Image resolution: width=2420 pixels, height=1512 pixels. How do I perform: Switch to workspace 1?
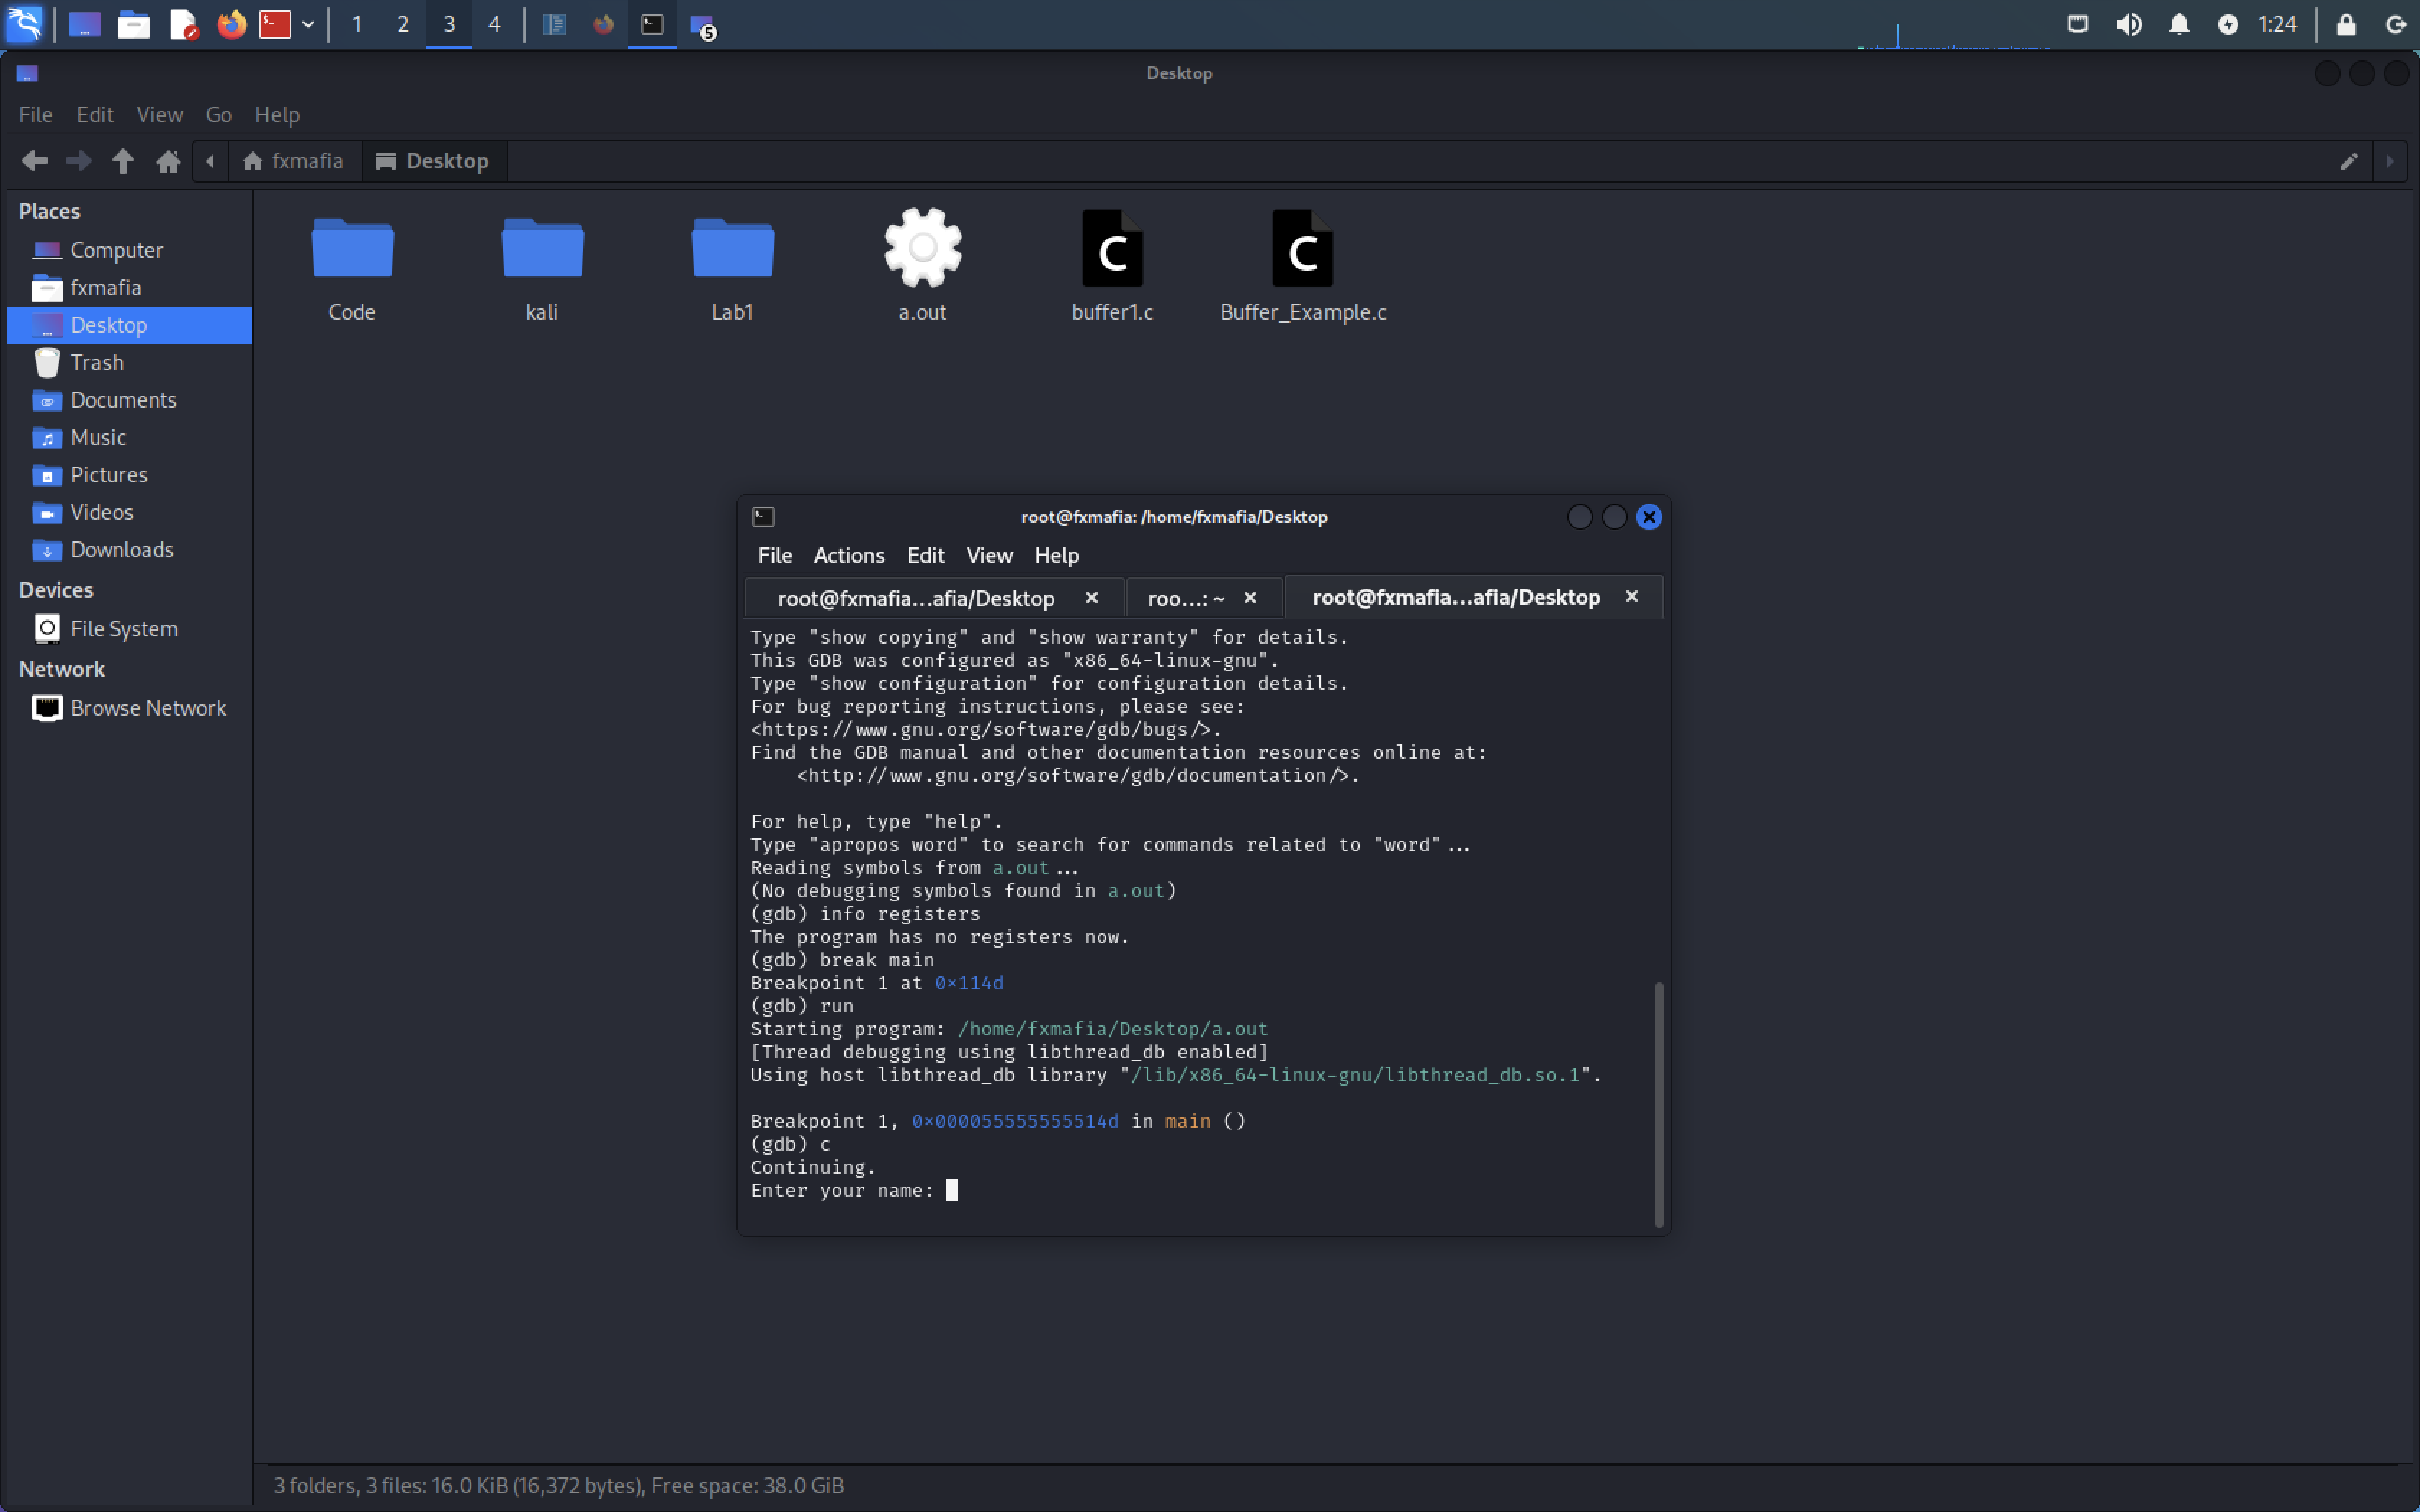pyautogui.click(x=356, y=24)
